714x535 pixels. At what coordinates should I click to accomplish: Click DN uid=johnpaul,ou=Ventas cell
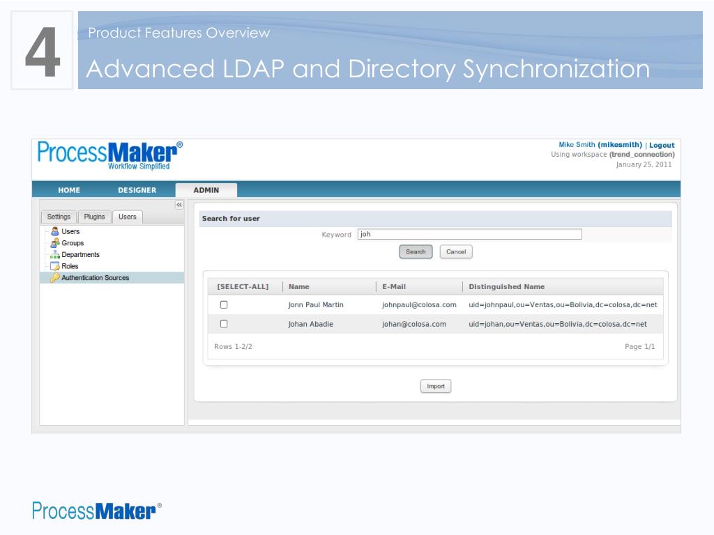pos(563,305)
